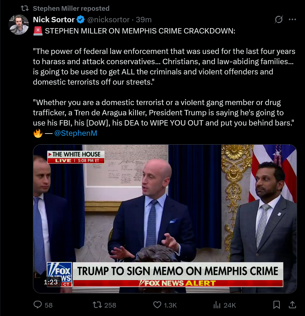Click the blue verified checkmark badge
Viewport: 305px width, 316px height.
tap(81, 19)
